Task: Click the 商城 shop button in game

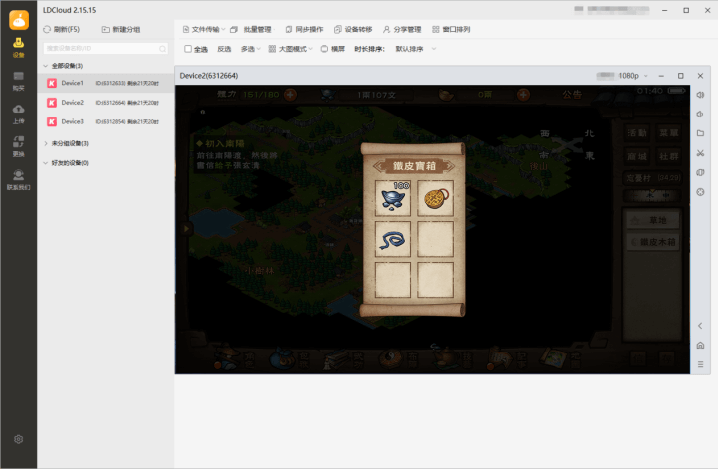Action: click(x=637, y=156)
